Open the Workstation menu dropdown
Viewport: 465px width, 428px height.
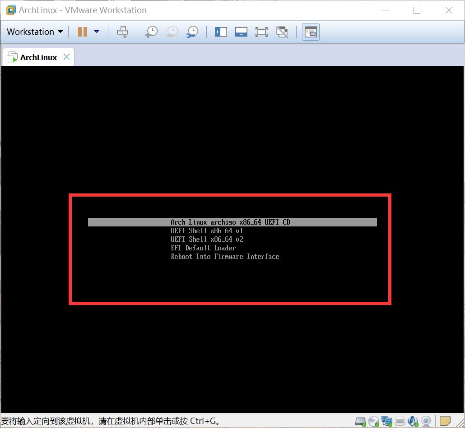(x=35, y=32)
